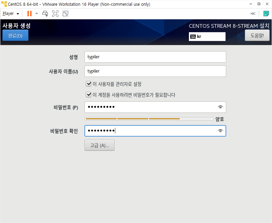
Task: Click the VMware Player window icon
Action: click(4, 4)
